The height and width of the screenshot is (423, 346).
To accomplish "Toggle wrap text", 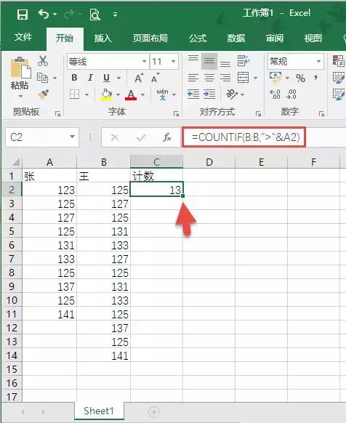I will click(x=243, y=61).
